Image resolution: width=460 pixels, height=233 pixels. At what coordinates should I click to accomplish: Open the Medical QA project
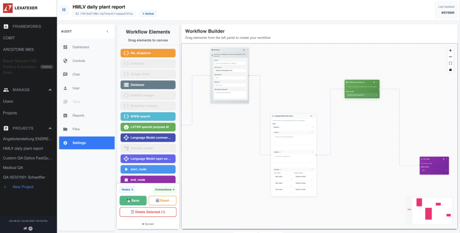click(13, 168)
